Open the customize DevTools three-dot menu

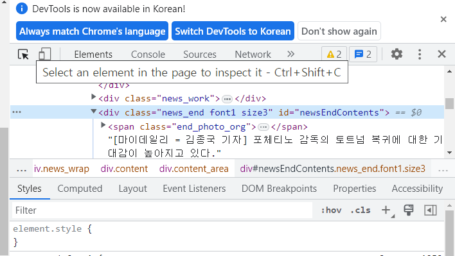tap(420, 54)
